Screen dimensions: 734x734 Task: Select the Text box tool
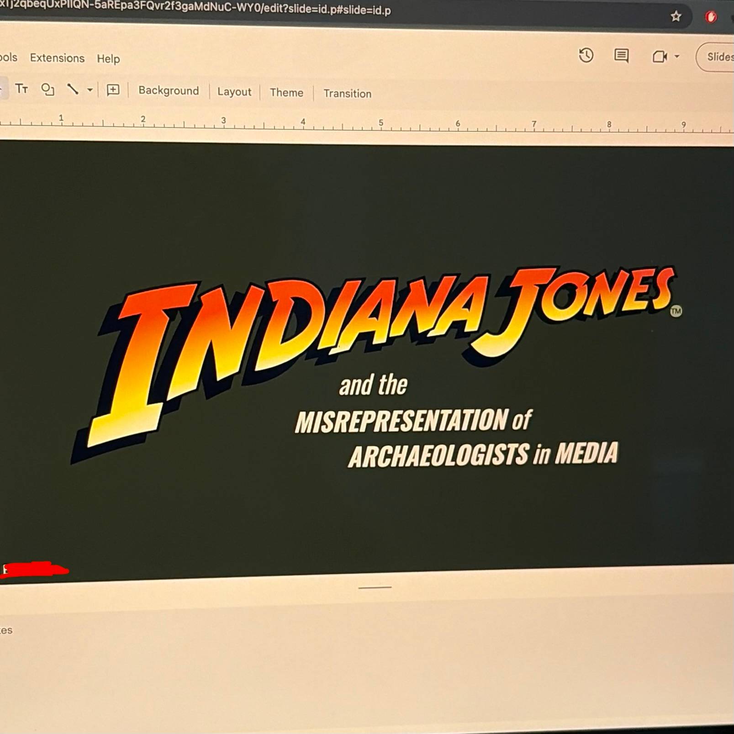click(21, 88)
